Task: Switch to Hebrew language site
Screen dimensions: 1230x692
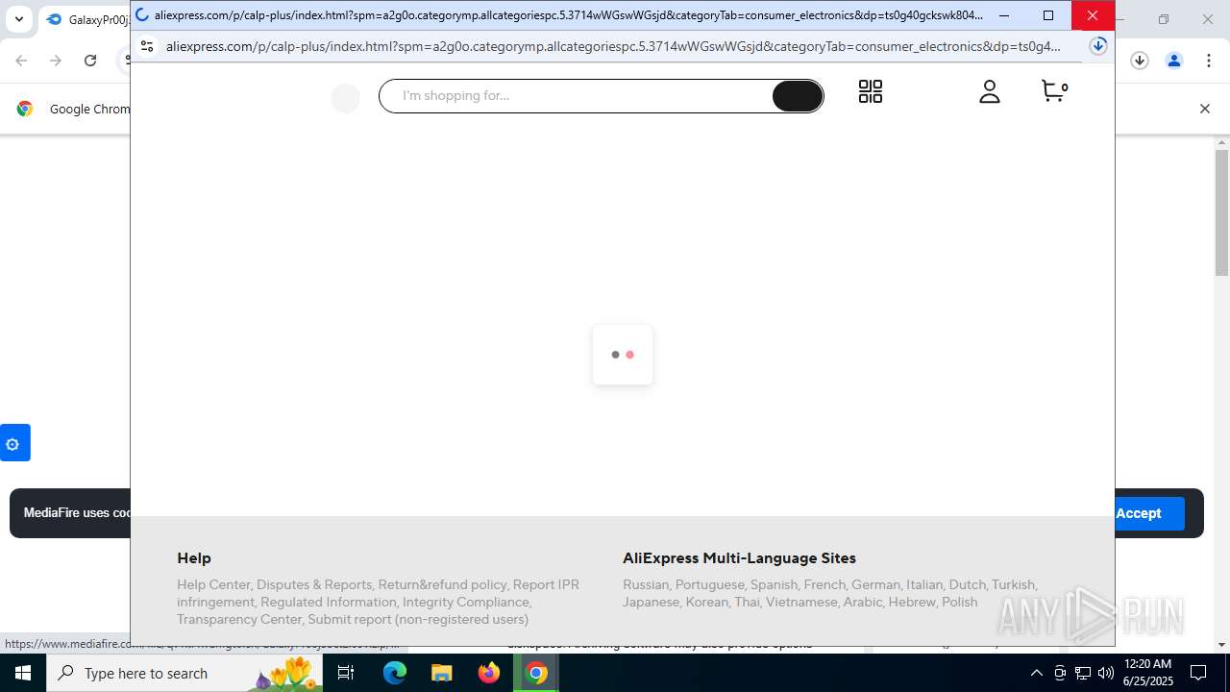Action: 912,602
